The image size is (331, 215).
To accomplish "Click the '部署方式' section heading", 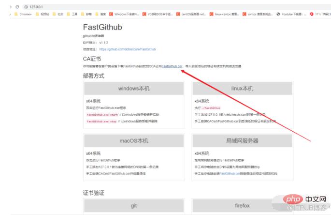I will point(94,76).
